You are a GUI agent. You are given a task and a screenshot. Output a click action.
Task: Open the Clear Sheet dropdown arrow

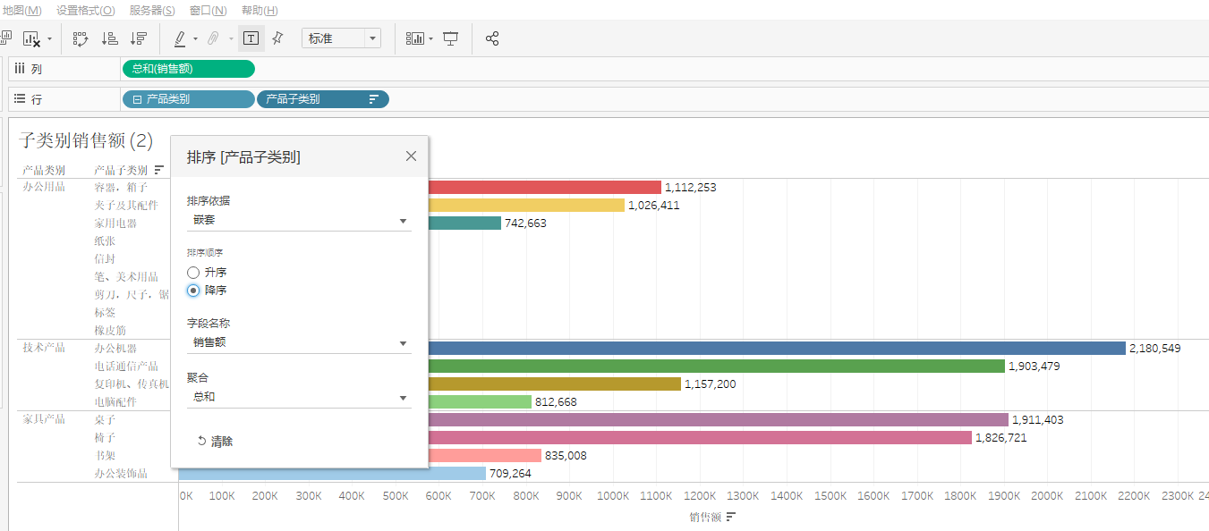pyautogui.click(x=49, y=39)
